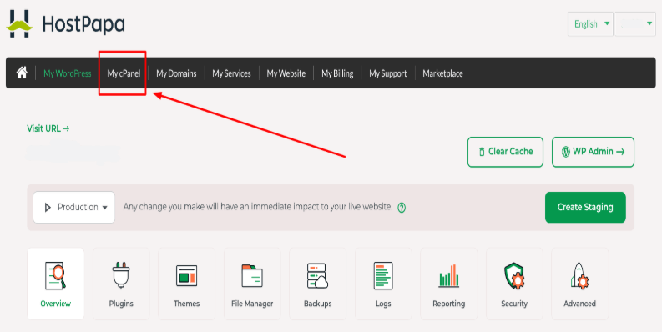Expand the Production environment dropdown
This screenshot has width=662, height=332.
(74, 207)
